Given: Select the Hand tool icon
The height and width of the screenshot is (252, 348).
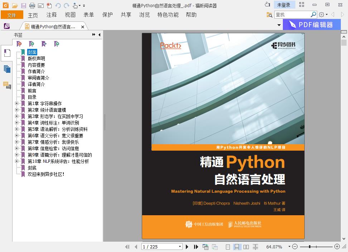Looking at the screenshot, I should (x=75, y=5).
